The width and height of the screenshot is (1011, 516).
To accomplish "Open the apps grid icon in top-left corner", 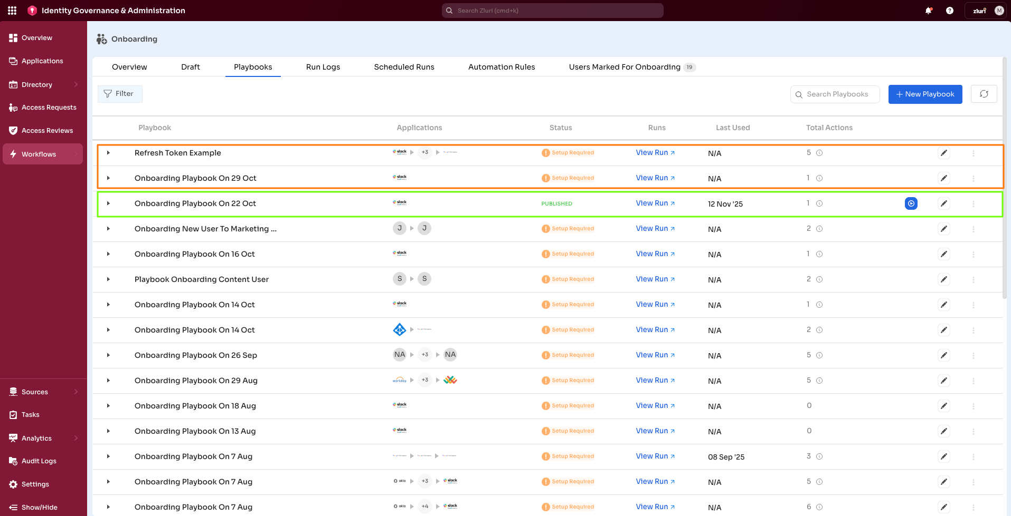I will coord(11,10).
